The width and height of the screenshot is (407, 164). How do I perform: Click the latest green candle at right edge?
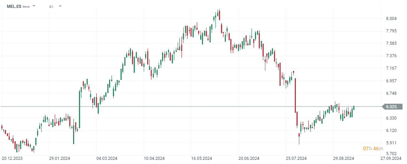(x=354, y=107)
